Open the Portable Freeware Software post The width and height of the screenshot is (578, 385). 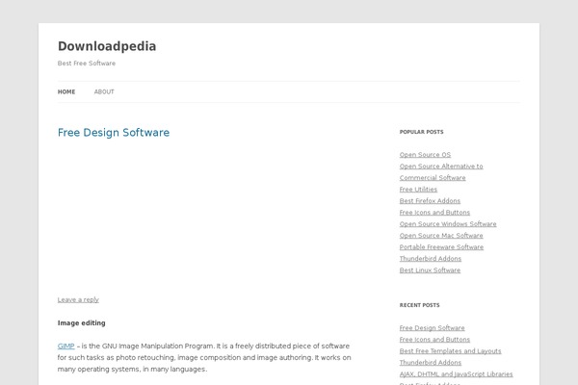pyautogui.click(x=441, y=246)
